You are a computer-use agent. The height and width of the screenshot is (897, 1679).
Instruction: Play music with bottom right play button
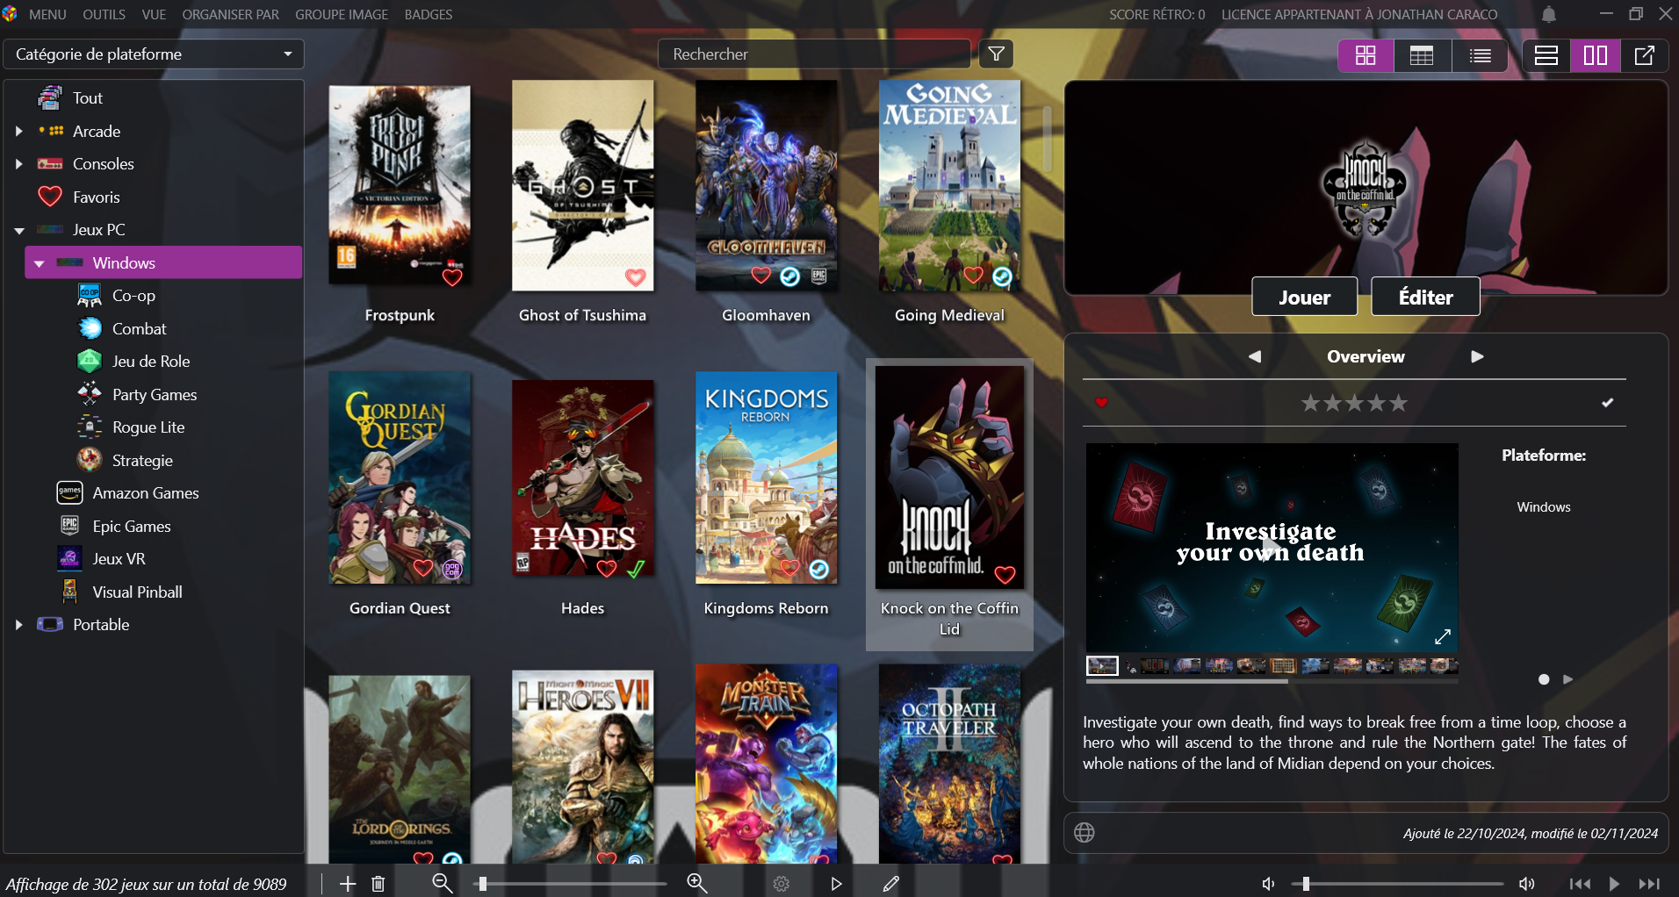[1614, 884]
